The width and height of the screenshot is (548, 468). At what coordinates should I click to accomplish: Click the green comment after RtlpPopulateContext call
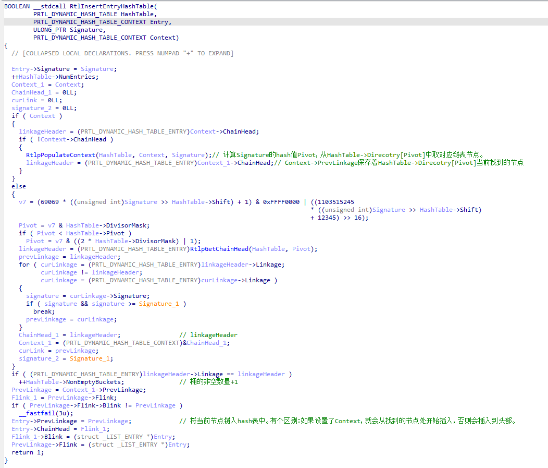click(x=348, y=155)
